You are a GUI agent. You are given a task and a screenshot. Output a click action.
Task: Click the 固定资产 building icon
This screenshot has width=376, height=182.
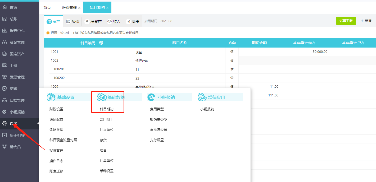(4, 54)
